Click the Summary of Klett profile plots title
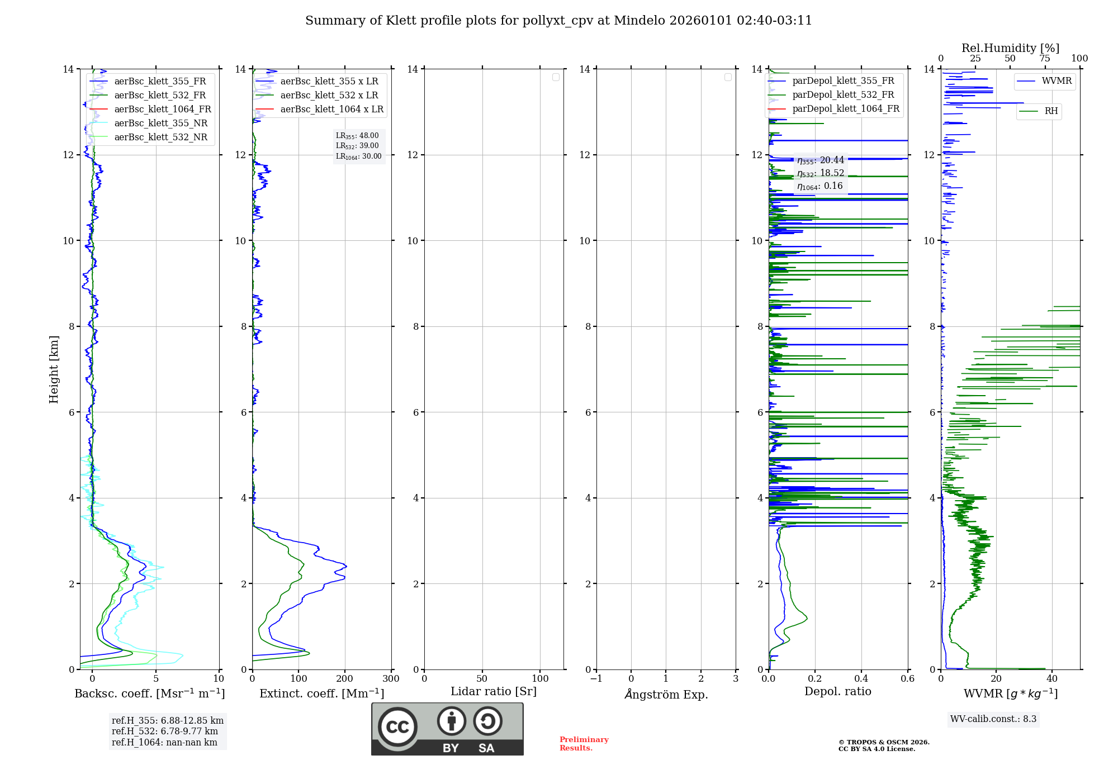Screen dimensions: 1118x760 click(x=558, y=21)
